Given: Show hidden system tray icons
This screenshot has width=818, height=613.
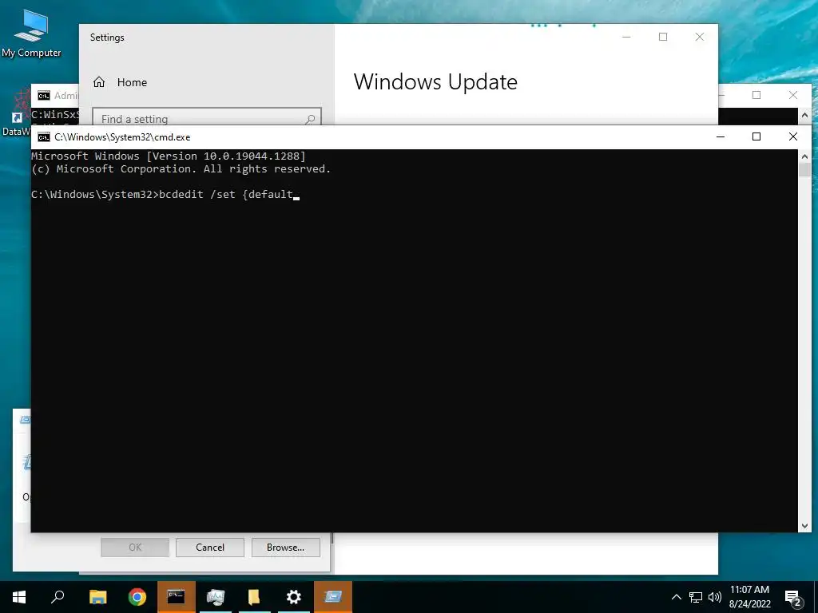Looking at the screenshot, I should [676, 597].
